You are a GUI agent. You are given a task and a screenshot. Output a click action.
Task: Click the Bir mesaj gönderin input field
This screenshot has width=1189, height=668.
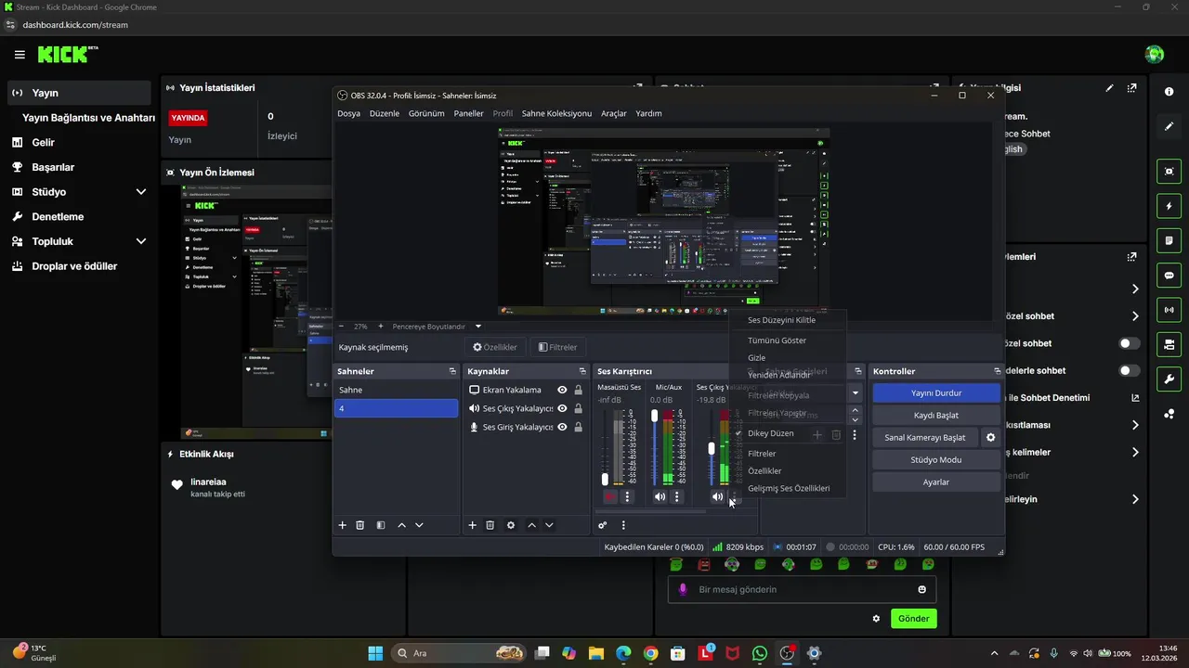[802, 589]
